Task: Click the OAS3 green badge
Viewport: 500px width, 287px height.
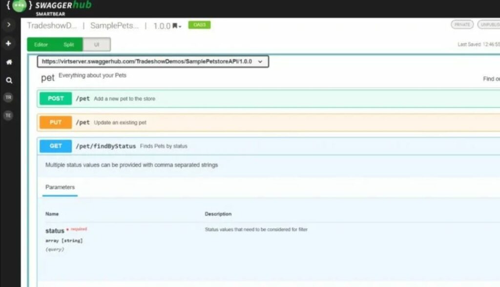Action: (x=199, y=25)
